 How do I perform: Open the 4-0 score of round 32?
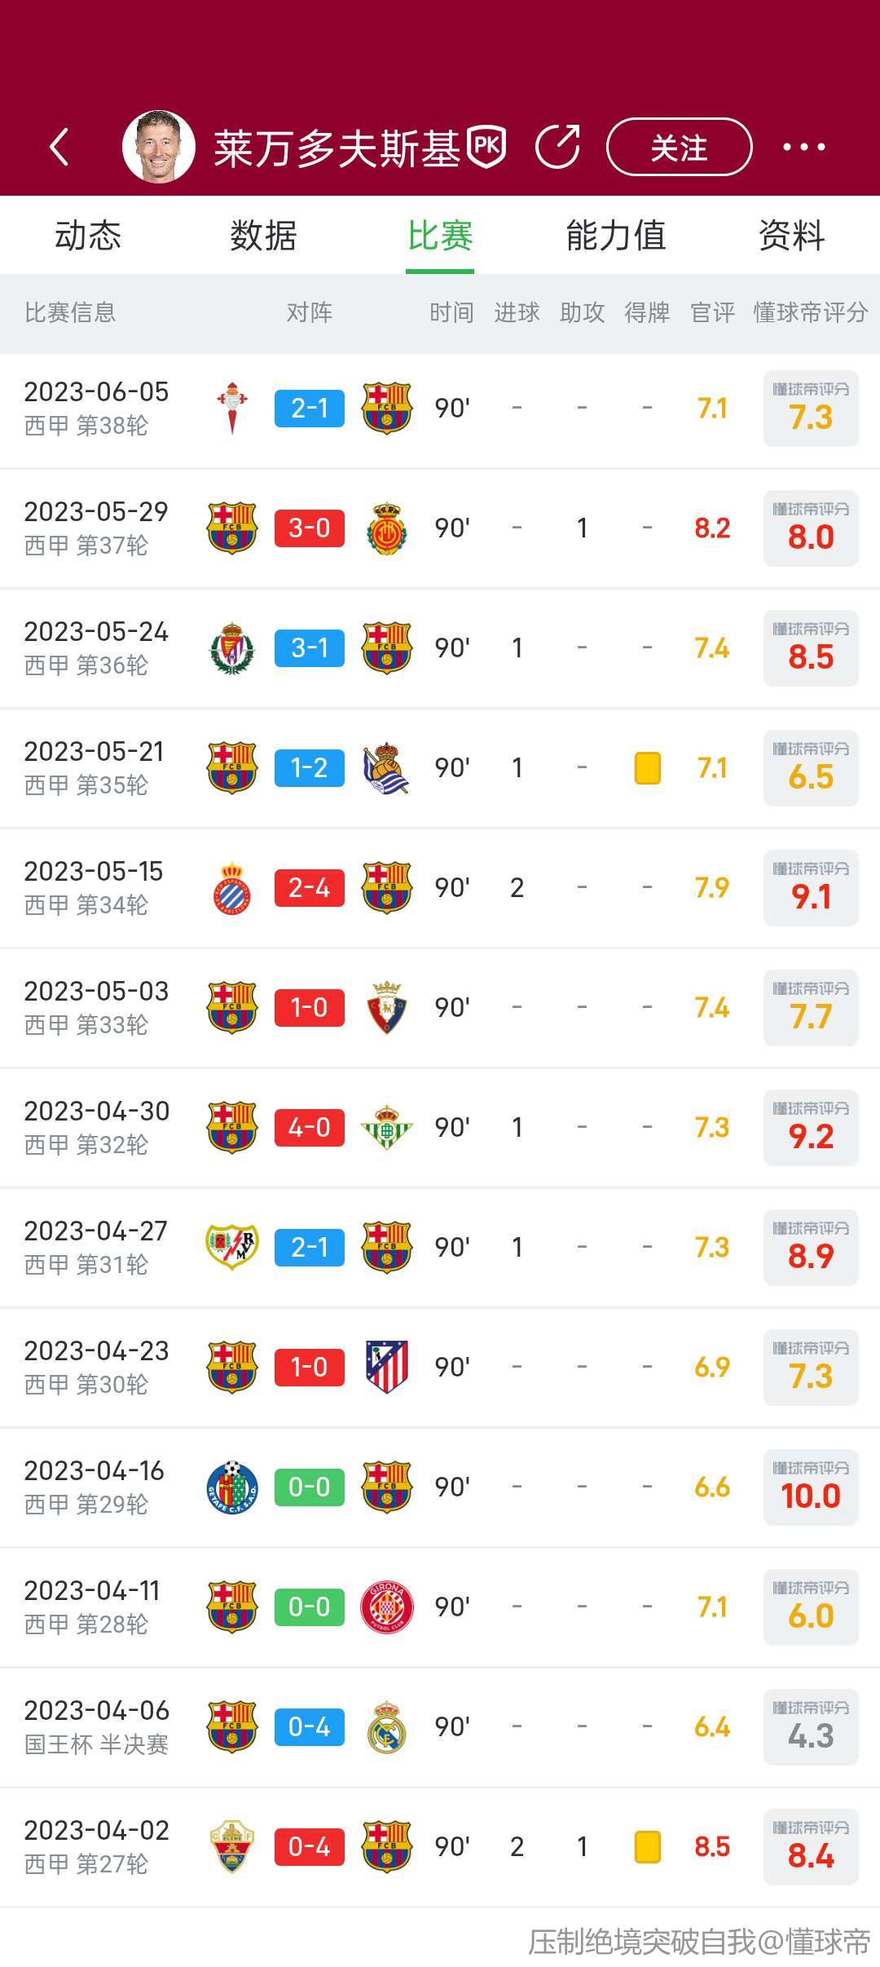pyautogui.click(x=310, y=1127)
